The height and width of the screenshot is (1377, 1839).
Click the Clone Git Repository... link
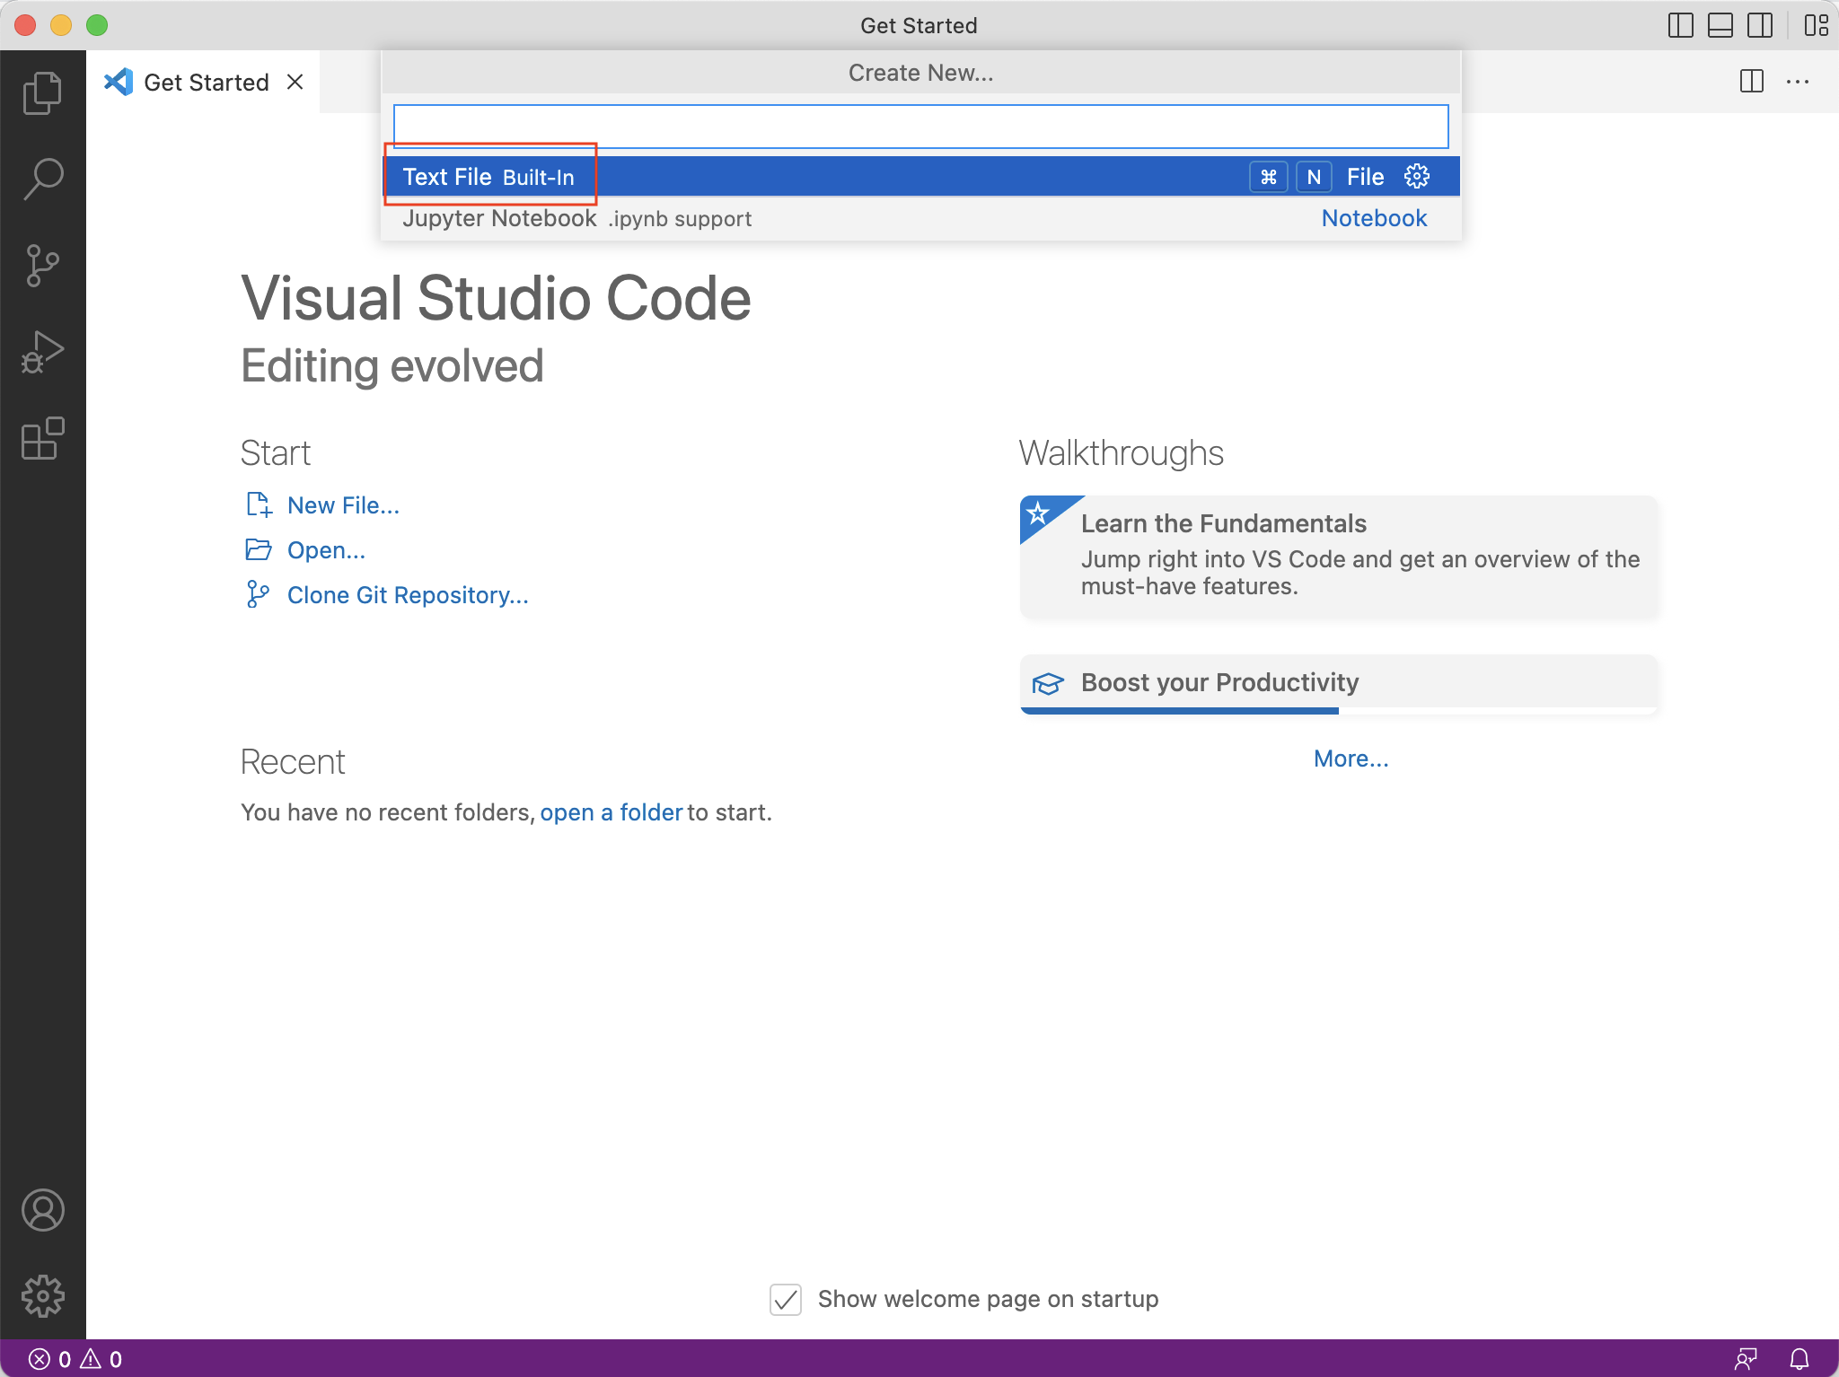click(408, 595)
